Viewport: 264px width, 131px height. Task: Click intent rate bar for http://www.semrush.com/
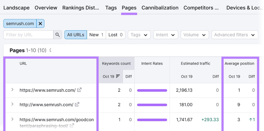click(x=152, y=105)
